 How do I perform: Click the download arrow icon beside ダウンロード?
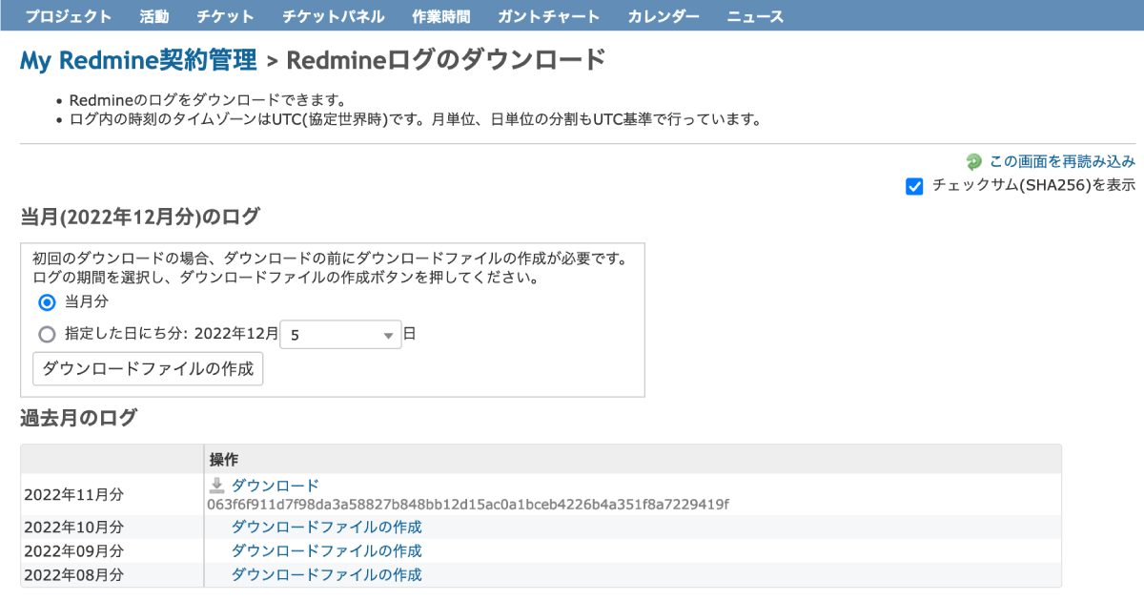click(219, 485)
